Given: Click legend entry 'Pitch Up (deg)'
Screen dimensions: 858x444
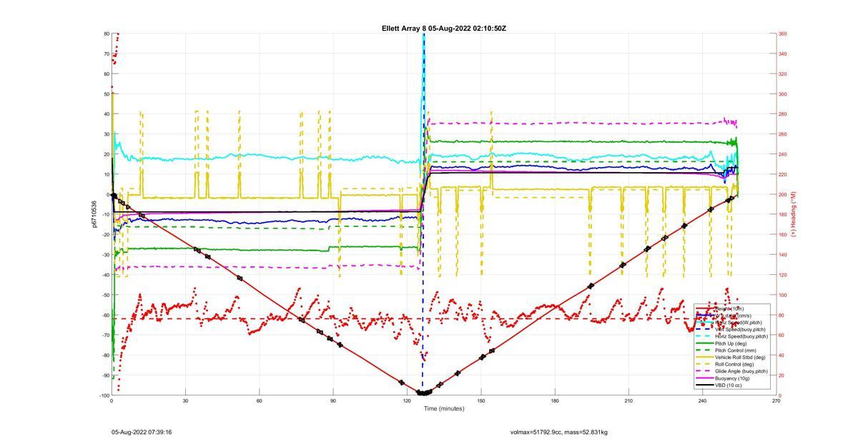Looking at the screenshot, I should coord(731,343).
